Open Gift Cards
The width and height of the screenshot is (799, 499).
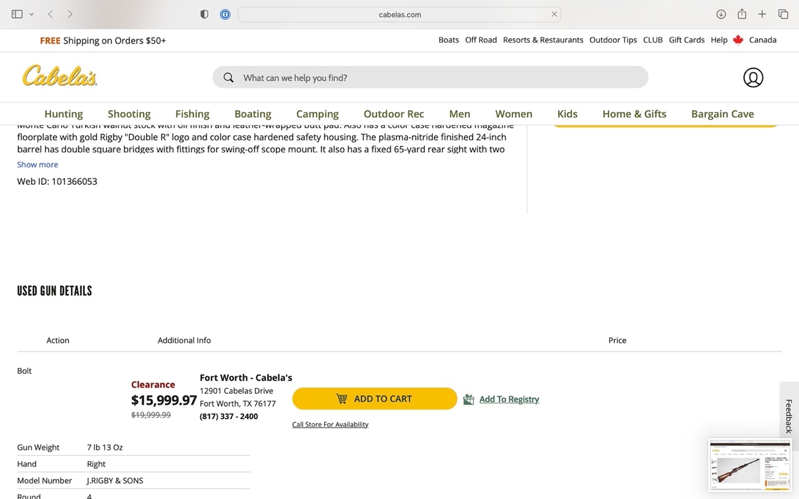[687, 40]
